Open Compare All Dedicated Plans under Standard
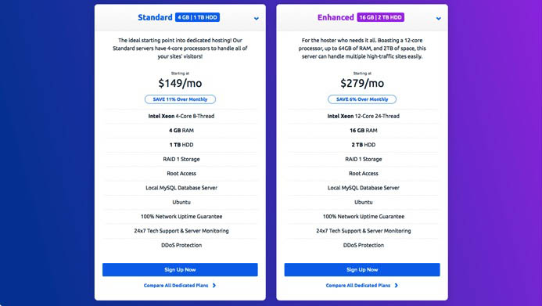The image size is (542, 306). click(x=176, y=286)
